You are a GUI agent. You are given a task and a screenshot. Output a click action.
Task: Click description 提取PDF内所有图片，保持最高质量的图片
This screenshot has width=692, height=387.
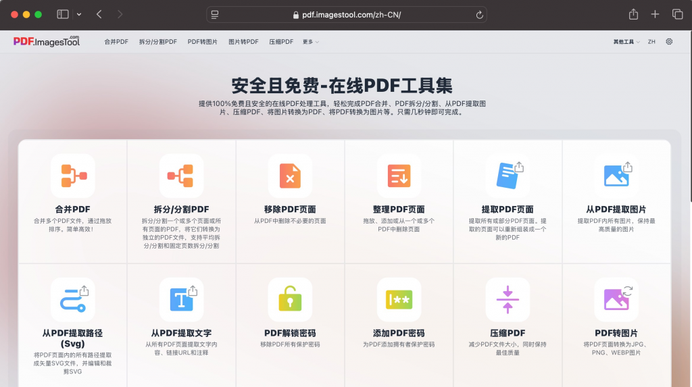coord(616,225)
